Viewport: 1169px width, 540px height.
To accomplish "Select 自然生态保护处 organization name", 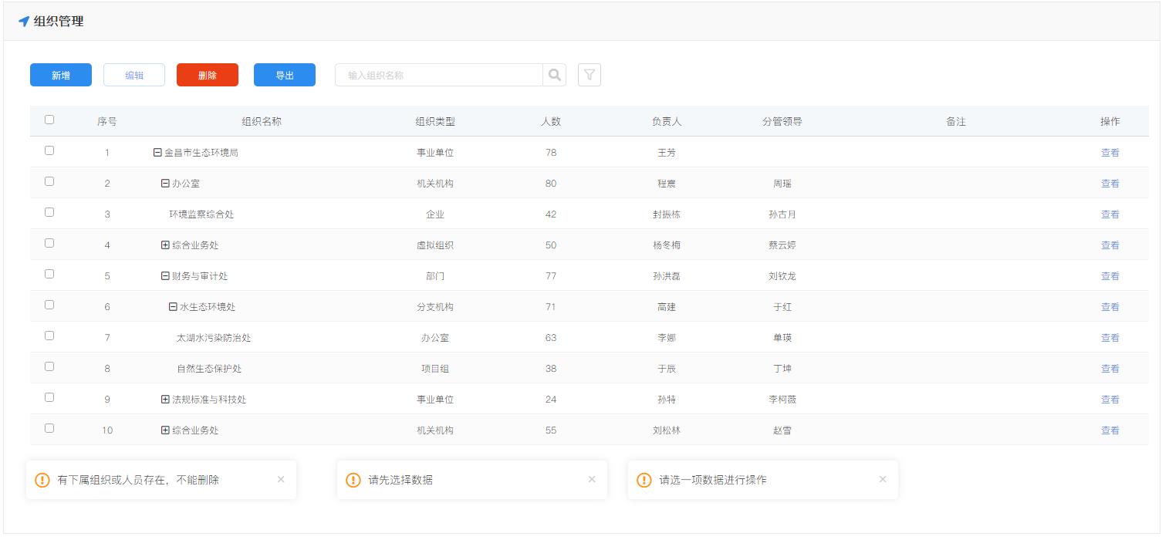I will pos(209,369).
